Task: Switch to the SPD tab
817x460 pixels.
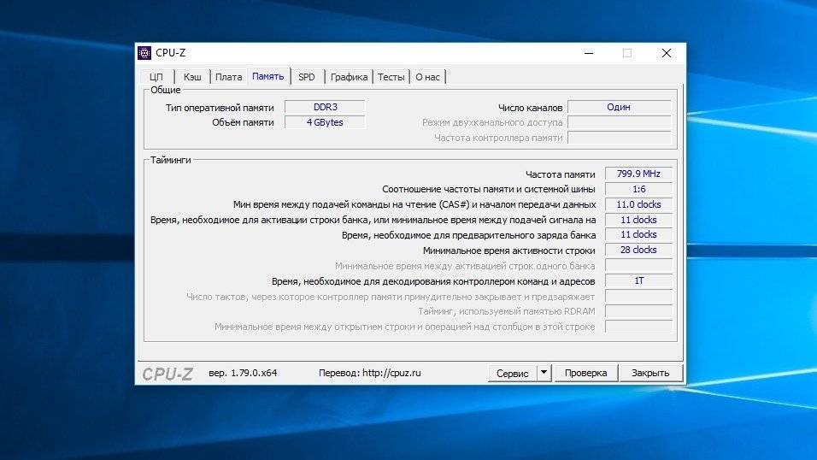Action: click(x=306, y=77)
